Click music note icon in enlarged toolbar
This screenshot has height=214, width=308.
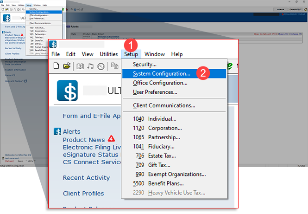tap(90, 66)
